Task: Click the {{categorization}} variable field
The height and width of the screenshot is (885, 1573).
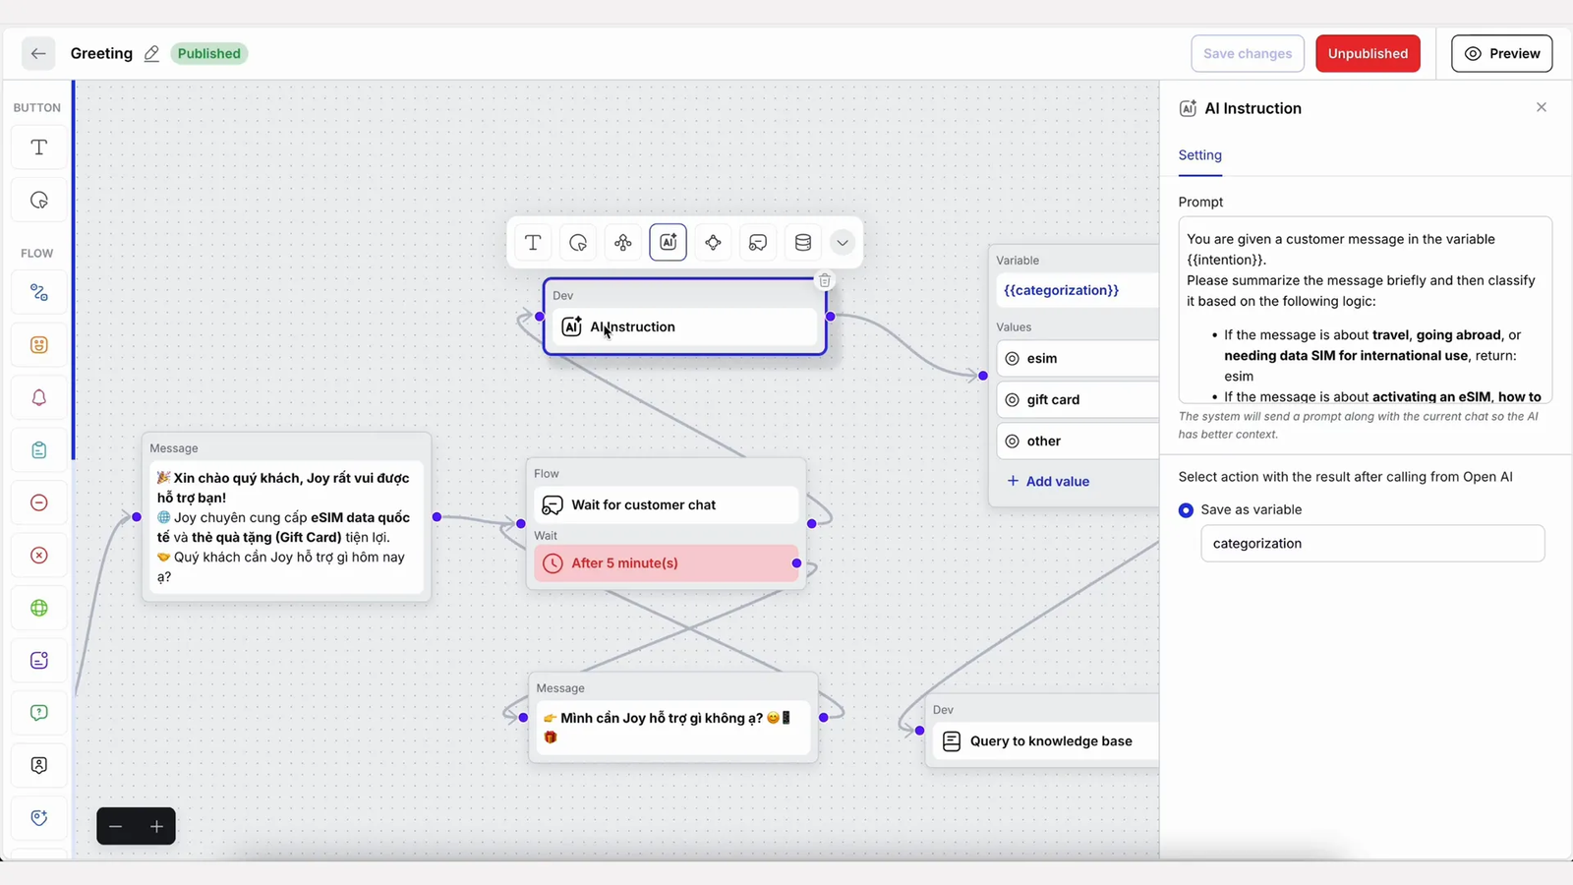Action: [x=1078, y=290]
